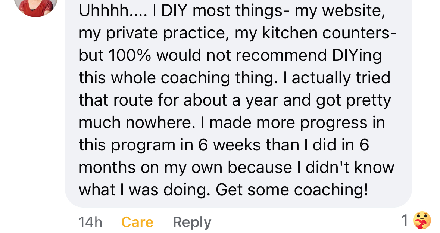Reply to this coaching comment
440x233 pixels.
click(192, 222)
